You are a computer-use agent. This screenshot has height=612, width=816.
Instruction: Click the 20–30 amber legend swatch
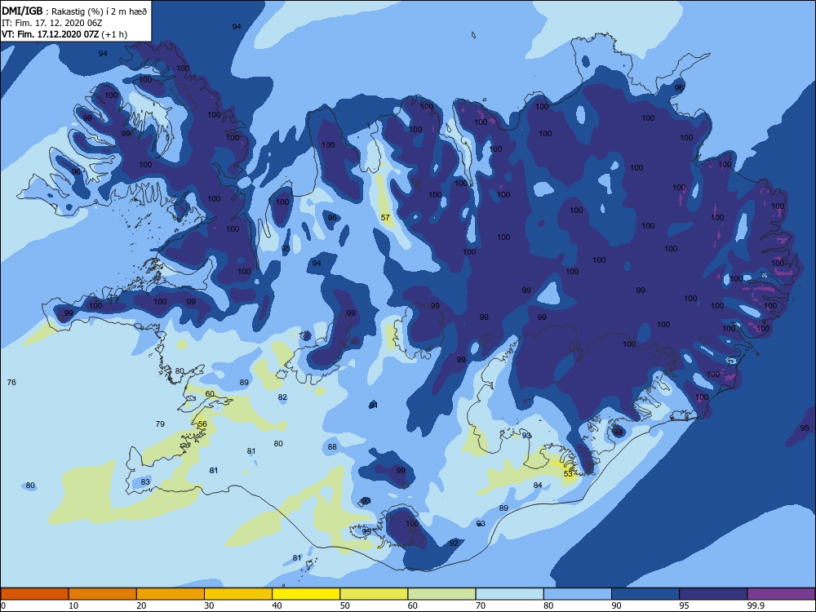171,594
